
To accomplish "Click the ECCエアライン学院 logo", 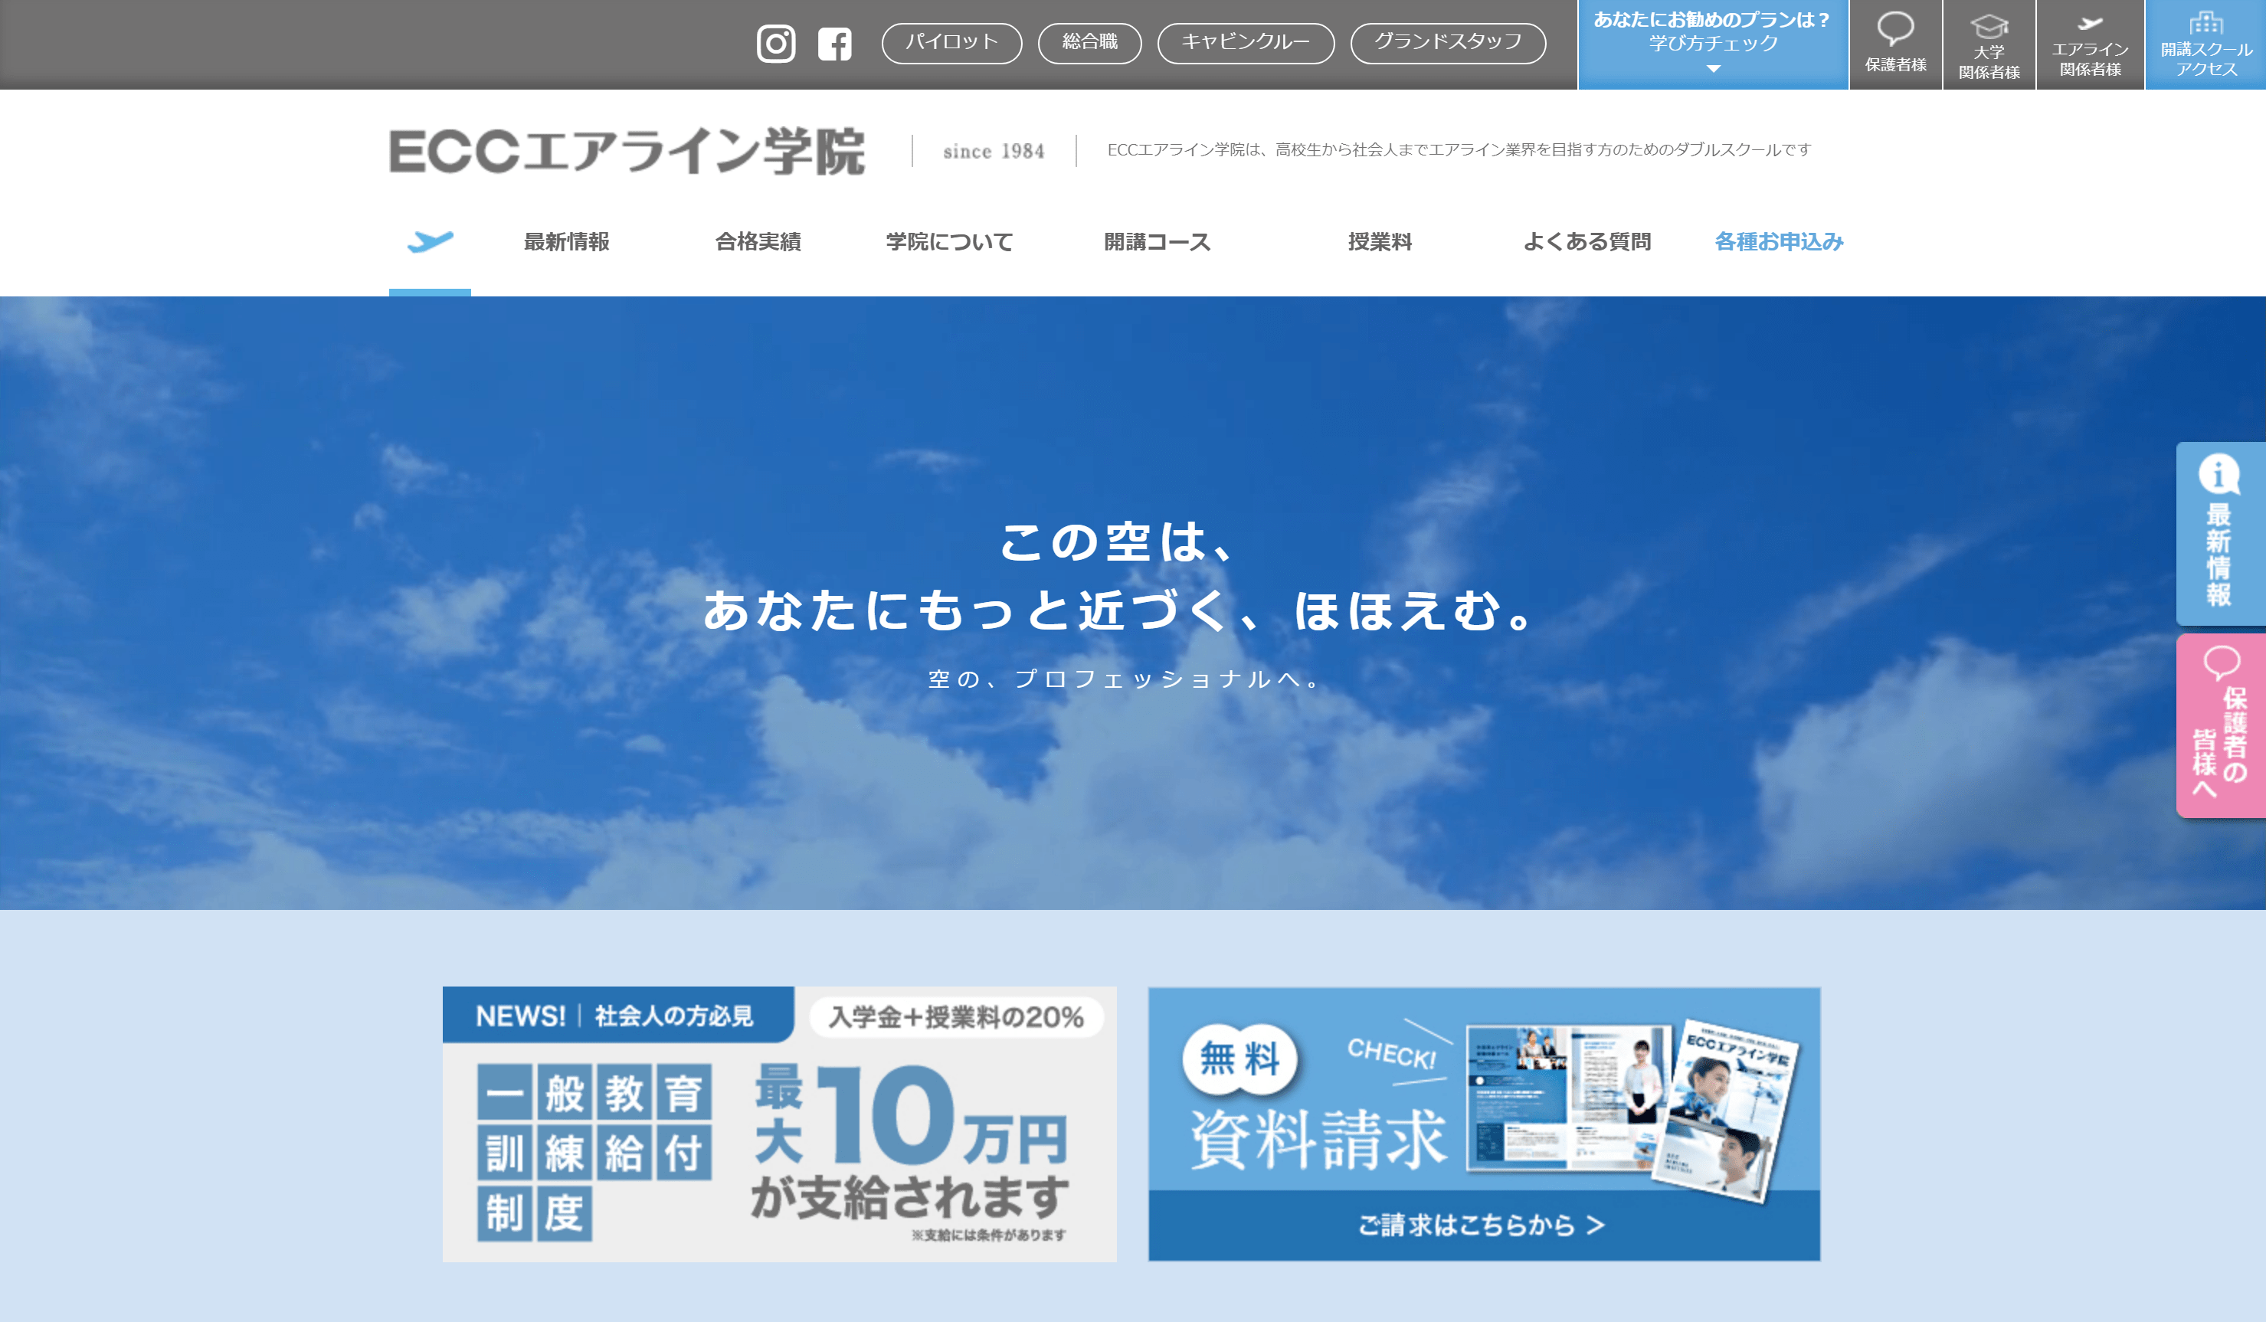I will (627, 151).
